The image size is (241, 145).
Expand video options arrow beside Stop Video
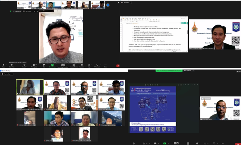(15, 65)
